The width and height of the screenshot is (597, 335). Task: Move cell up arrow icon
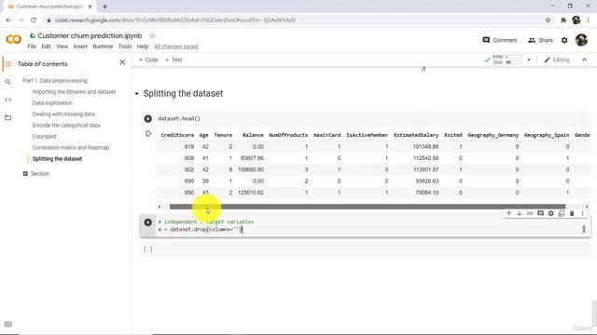pyautogui.click(x=508, y=213)
